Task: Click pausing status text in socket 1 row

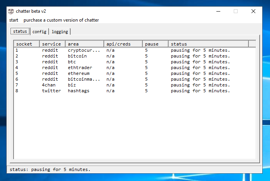Action: tap(200, 50)
